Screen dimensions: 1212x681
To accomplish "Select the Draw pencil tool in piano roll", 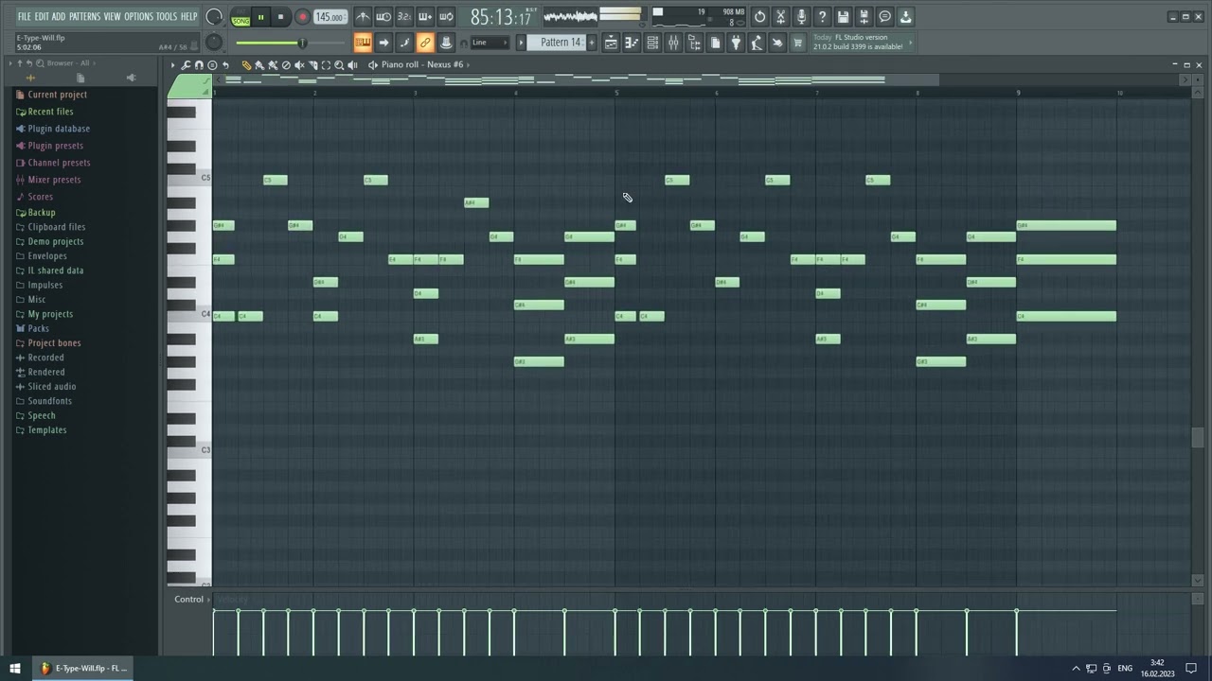I will pos(246,64).
